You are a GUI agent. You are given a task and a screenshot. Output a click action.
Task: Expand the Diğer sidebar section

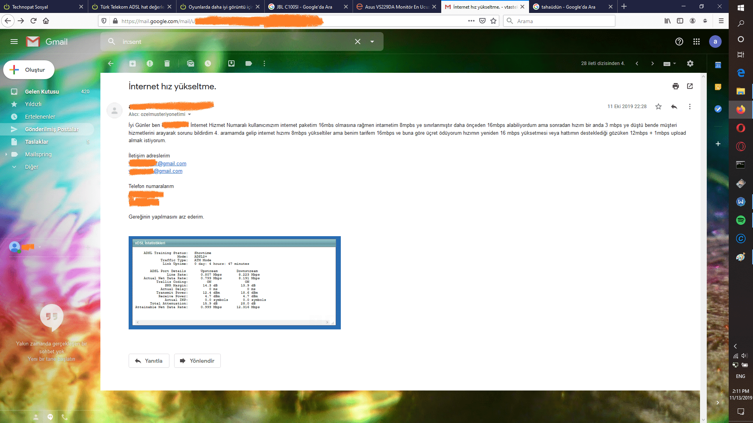coord(15,167)
